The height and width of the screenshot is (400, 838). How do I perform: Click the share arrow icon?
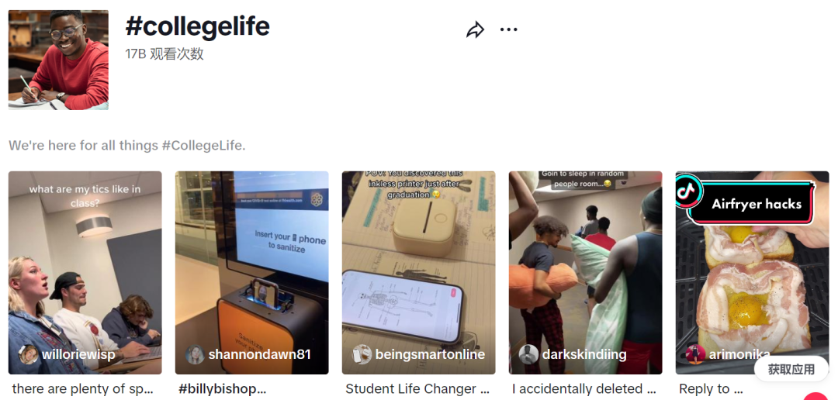click(475, 30)
